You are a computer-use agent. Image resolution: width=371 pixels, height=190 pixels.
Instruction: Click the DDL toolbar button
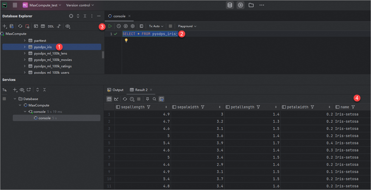tap(51, 26)
